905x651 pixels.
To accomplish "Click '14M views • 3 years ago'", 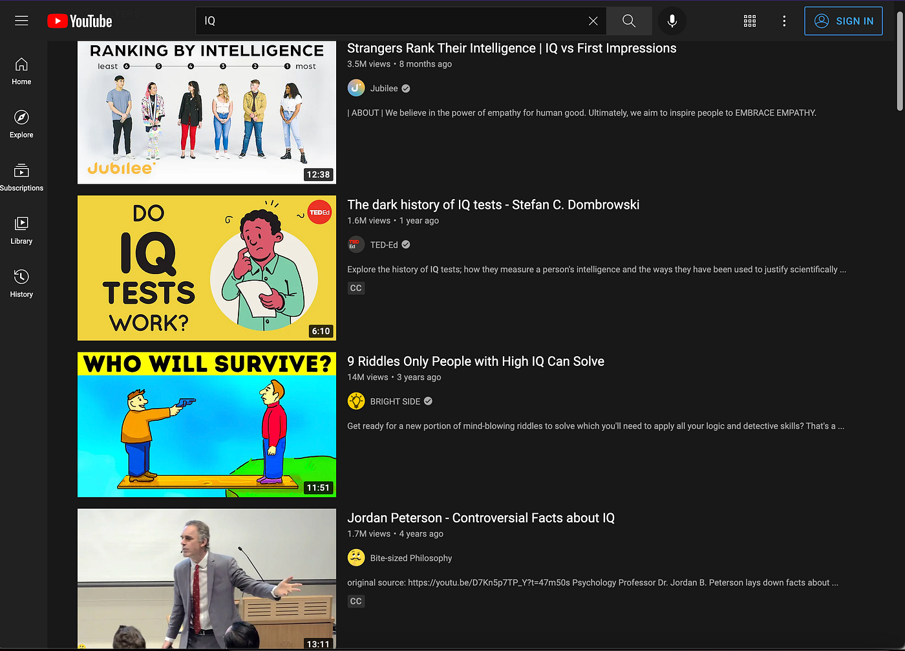I will pos(394,377).
